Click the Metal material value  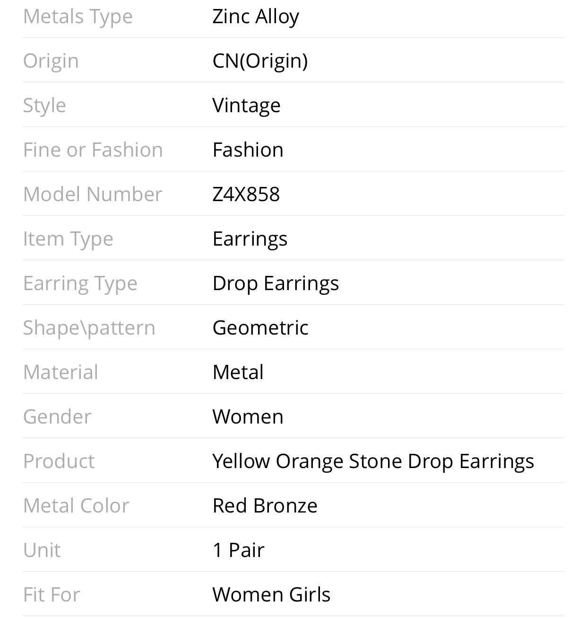(x=238, y=372)
